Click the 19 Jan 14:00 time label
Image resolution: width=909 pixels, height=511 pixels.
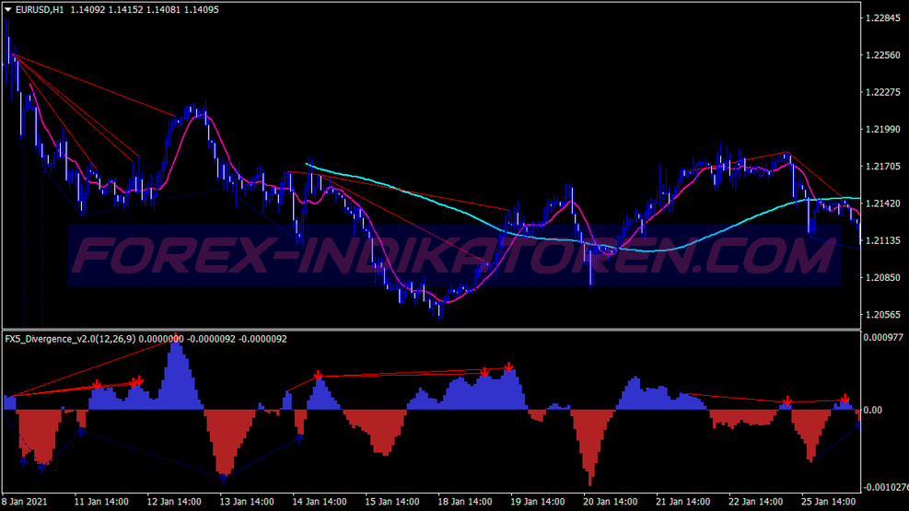538,502
